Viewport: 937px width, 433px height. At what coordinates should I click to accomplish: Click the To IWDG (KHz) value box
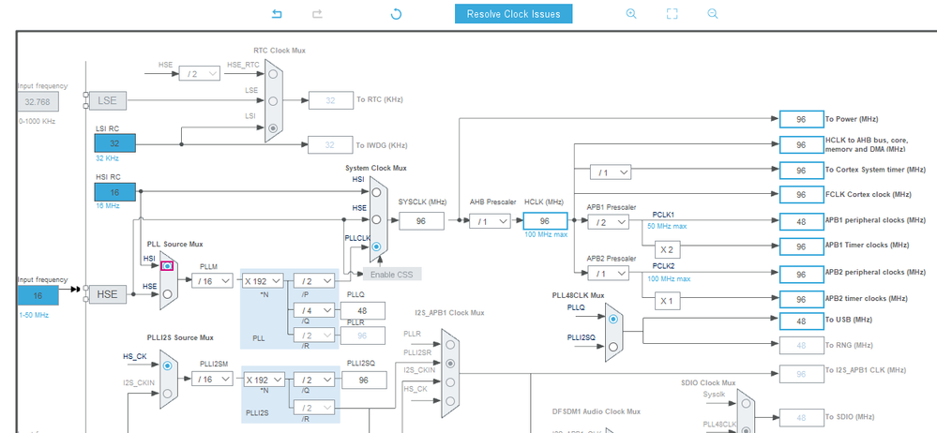tap(330, 145)
